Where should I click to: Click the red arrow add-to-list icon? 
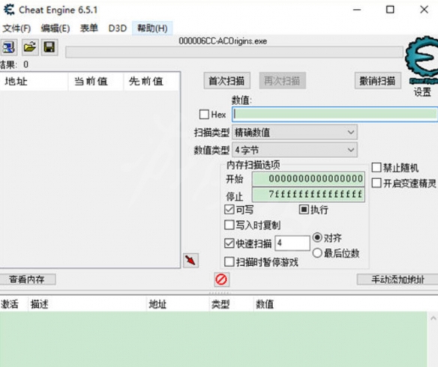pos(190,261)
